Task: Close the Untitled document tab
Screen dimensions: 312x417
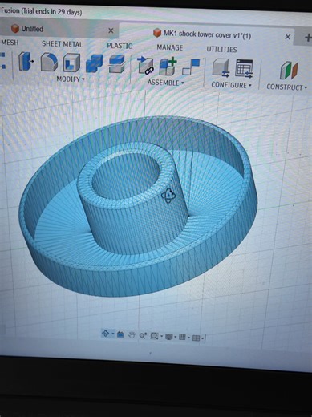Action: [111, 30]
